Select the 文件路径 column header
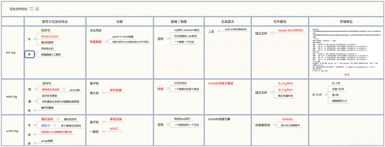The width and height of the screenshot is (385, 147). pos(280,22)
